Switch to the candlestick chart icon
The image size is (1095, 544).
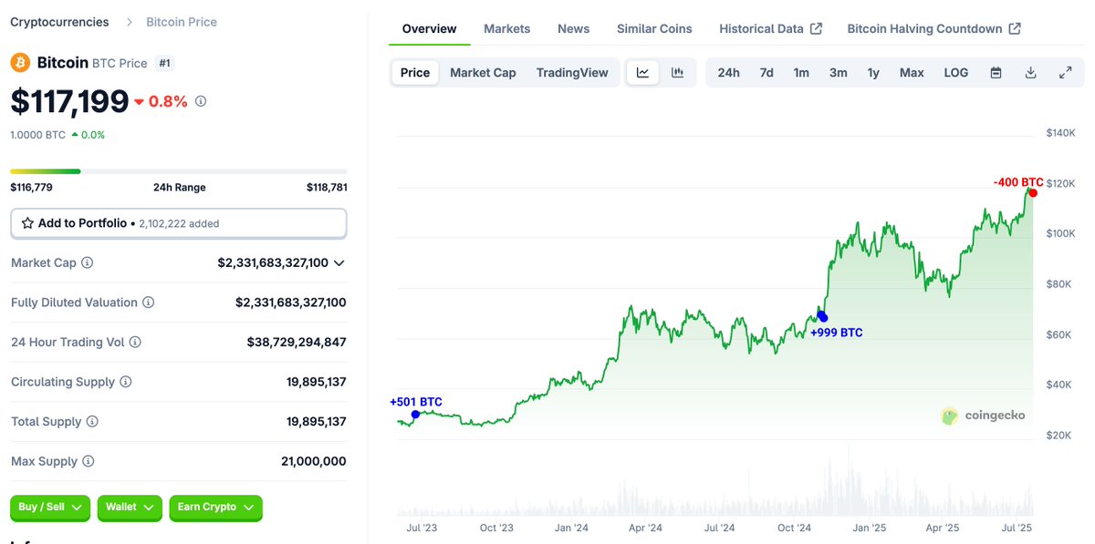pyautogui.click(x=677, y=73)
